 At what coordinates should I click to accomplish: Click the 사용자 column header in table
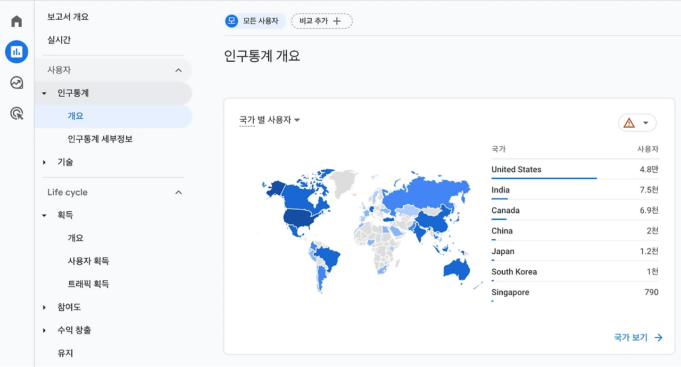[x=648, y=149]
